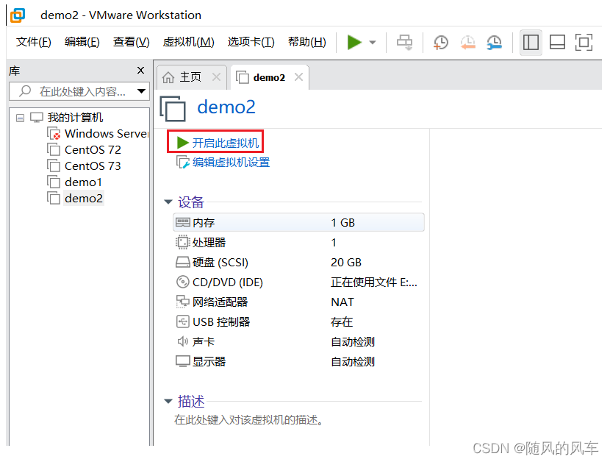Click the 1 GB memory value

point(342,222)
